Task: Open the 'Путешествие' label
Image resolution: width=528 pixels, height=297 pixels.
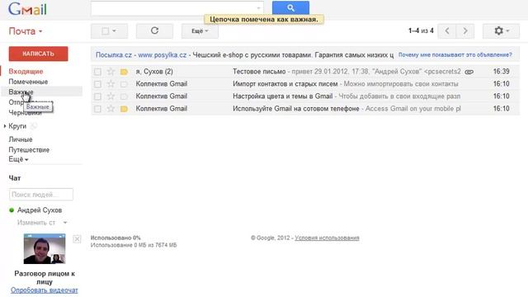Action: [x=29, y=150]
